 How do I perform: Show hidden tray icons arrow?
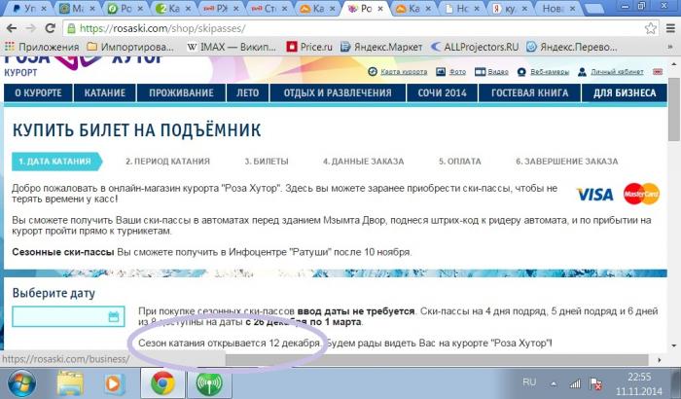click(x=554, y=383)
